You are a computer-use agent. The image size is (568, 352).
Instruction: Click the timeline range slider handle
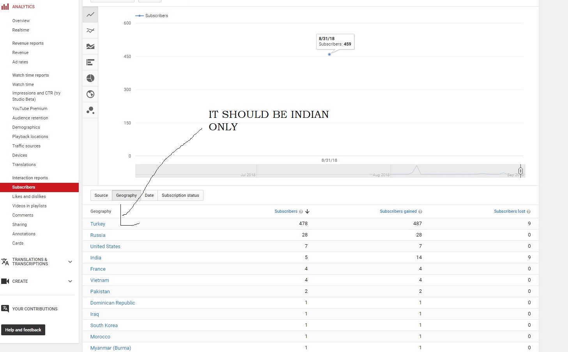(x=520, y=171)
